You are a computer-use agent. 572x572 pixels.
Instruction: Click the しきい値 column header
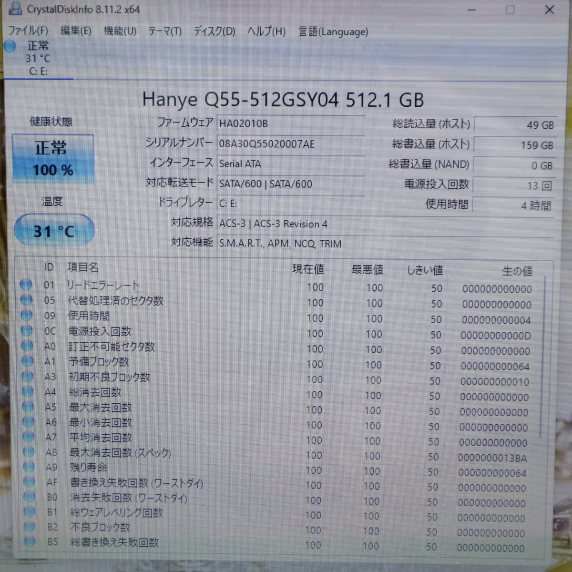click(425, 270)
